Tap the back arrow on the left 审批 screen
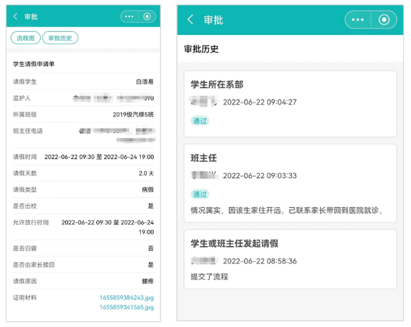Screen dimensions: 411x327 coord(15,16)
